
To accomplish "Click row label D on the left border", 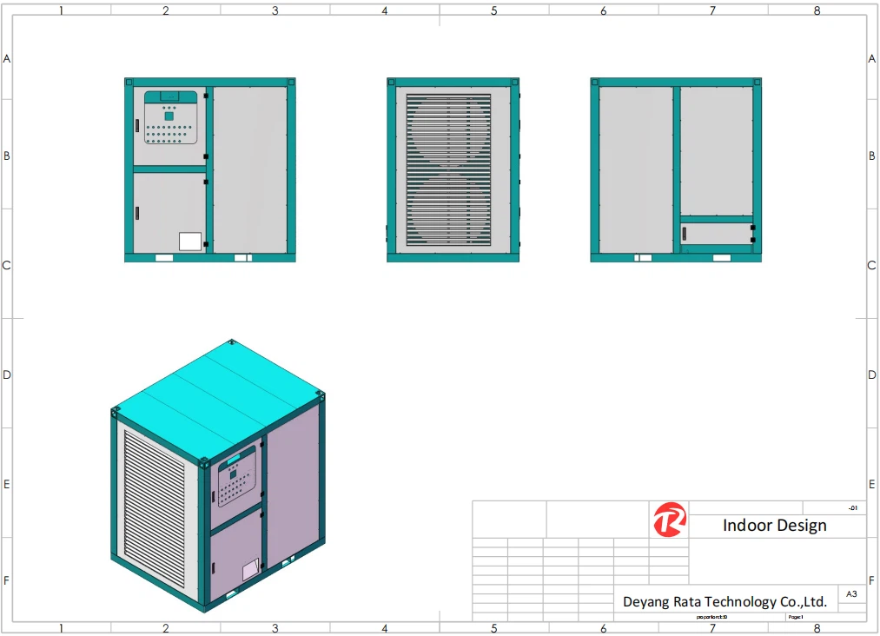I will click(x=6, y=374).
